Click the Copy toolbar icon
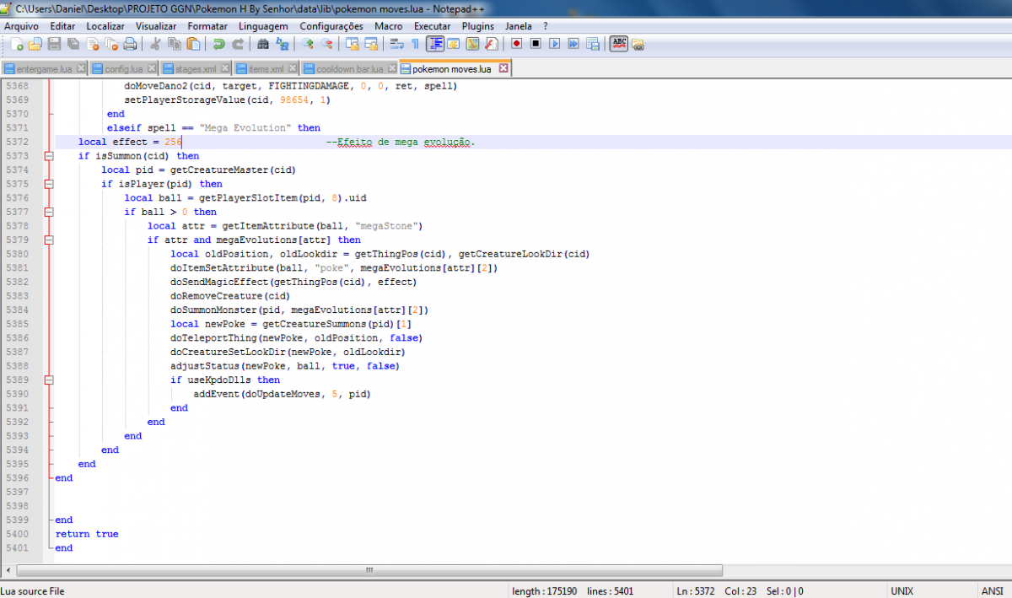 point(175,43)
